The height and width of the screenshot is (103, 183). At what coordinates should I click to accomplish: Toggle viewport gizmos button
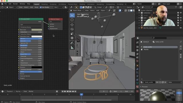(114, 11)
